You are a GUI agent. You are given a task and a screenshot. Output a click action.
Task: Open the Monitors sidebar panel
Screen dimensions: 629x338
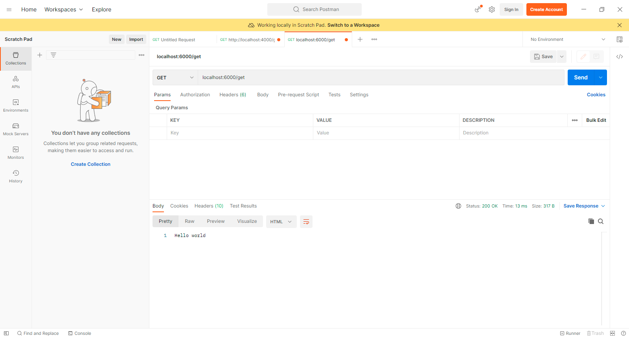[16, 153]
